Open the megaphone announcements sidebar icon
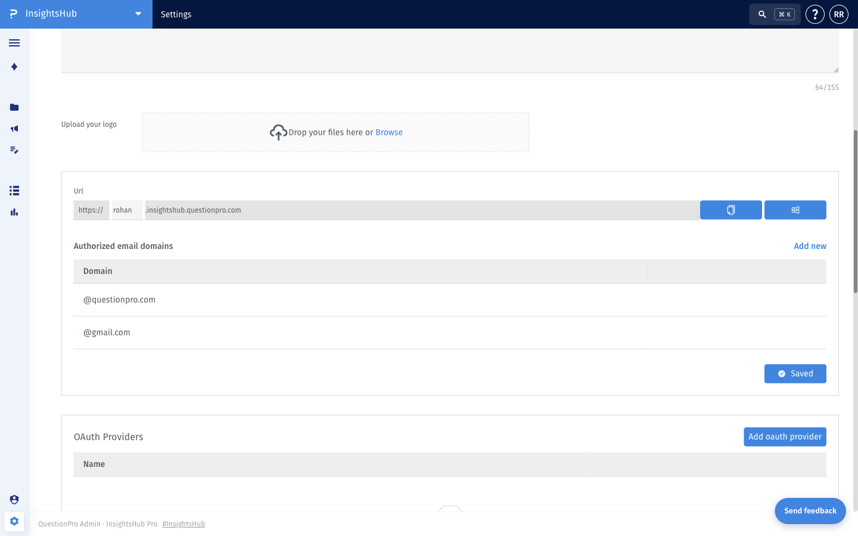858x536 pixels. 14,129
